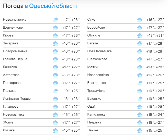Click the Алтестове temperature range +18°..+28°
168x138 pixels.
[x=71, y=75]
